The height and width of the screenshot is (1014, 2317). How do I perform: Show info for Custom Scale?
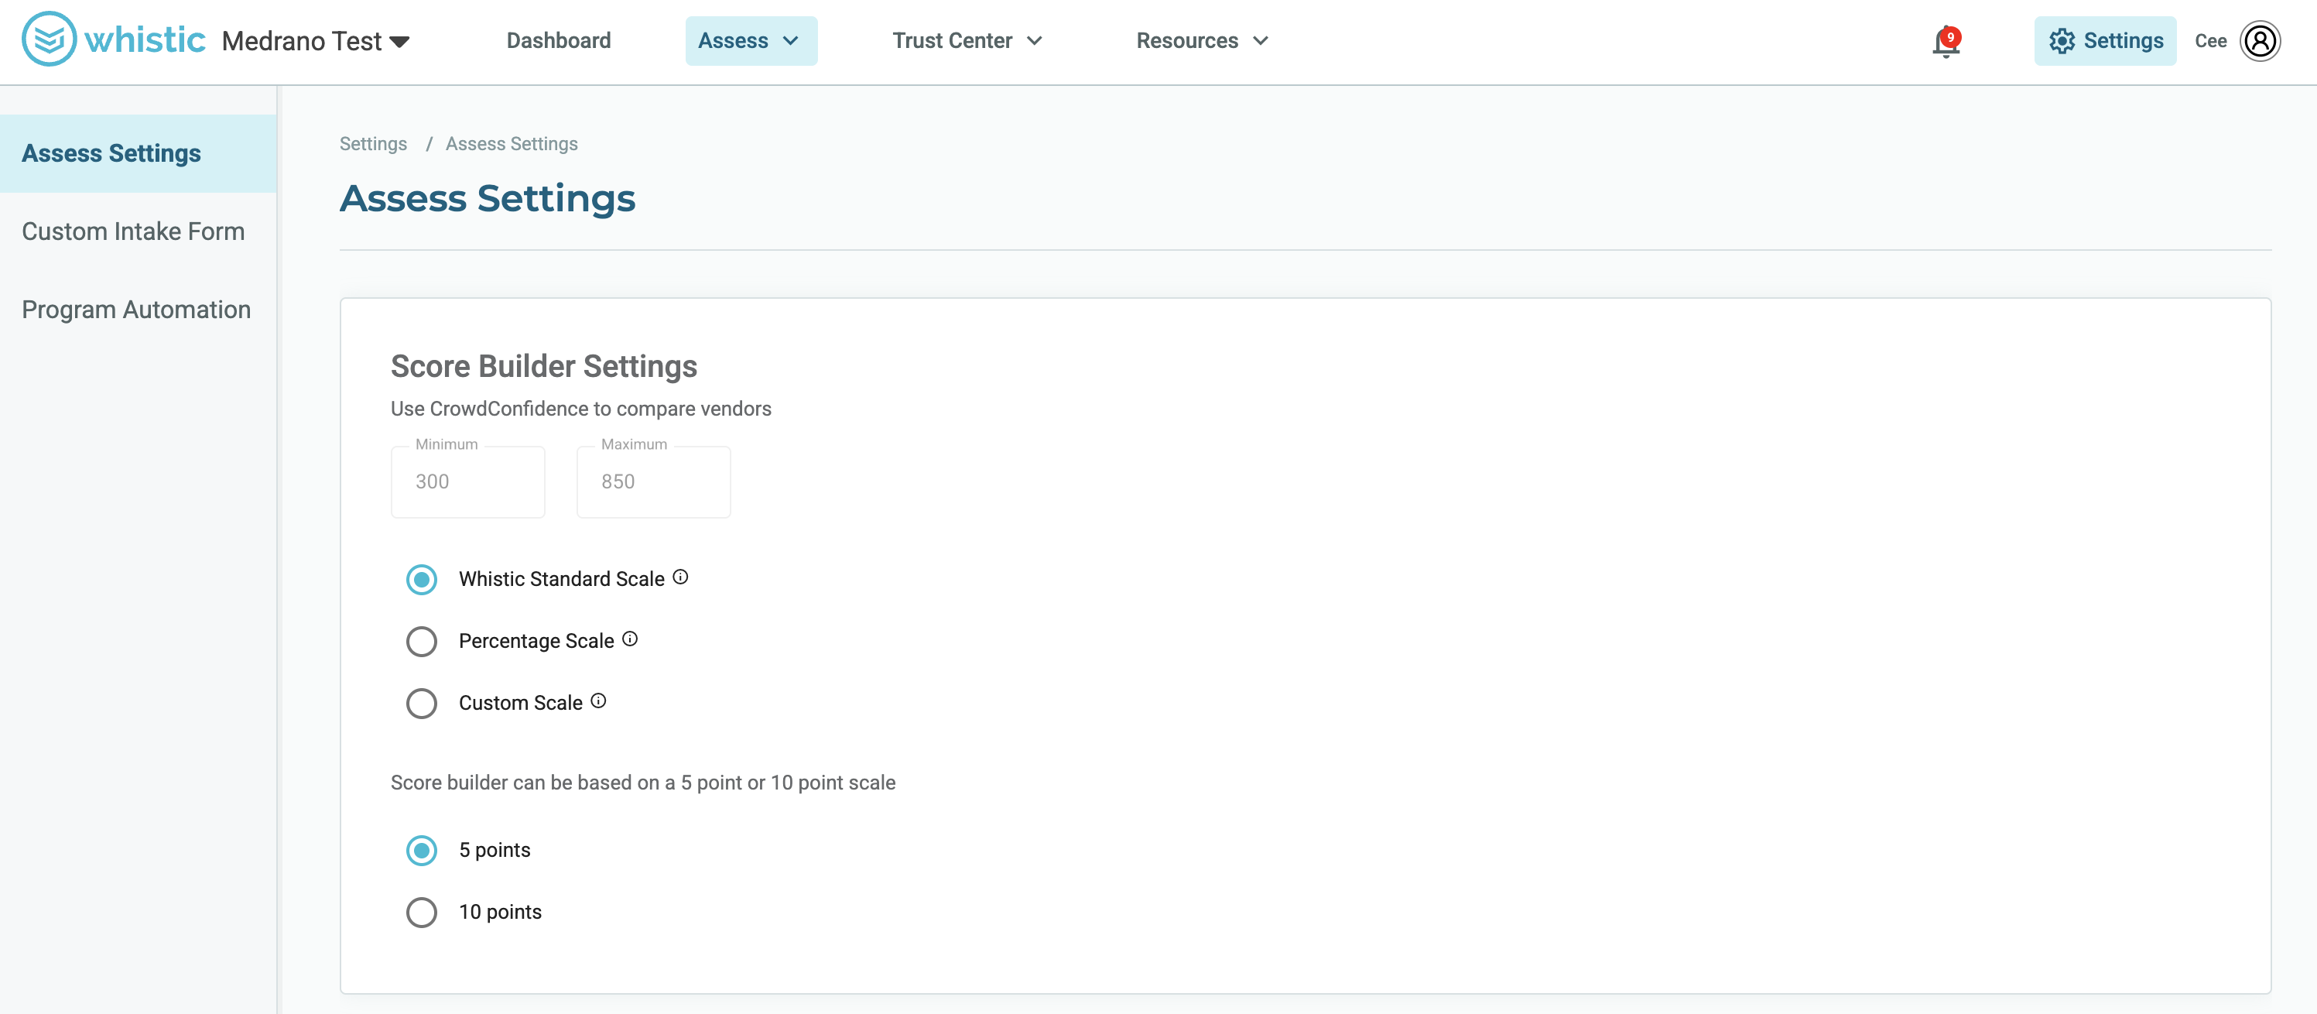coord(599,701)
